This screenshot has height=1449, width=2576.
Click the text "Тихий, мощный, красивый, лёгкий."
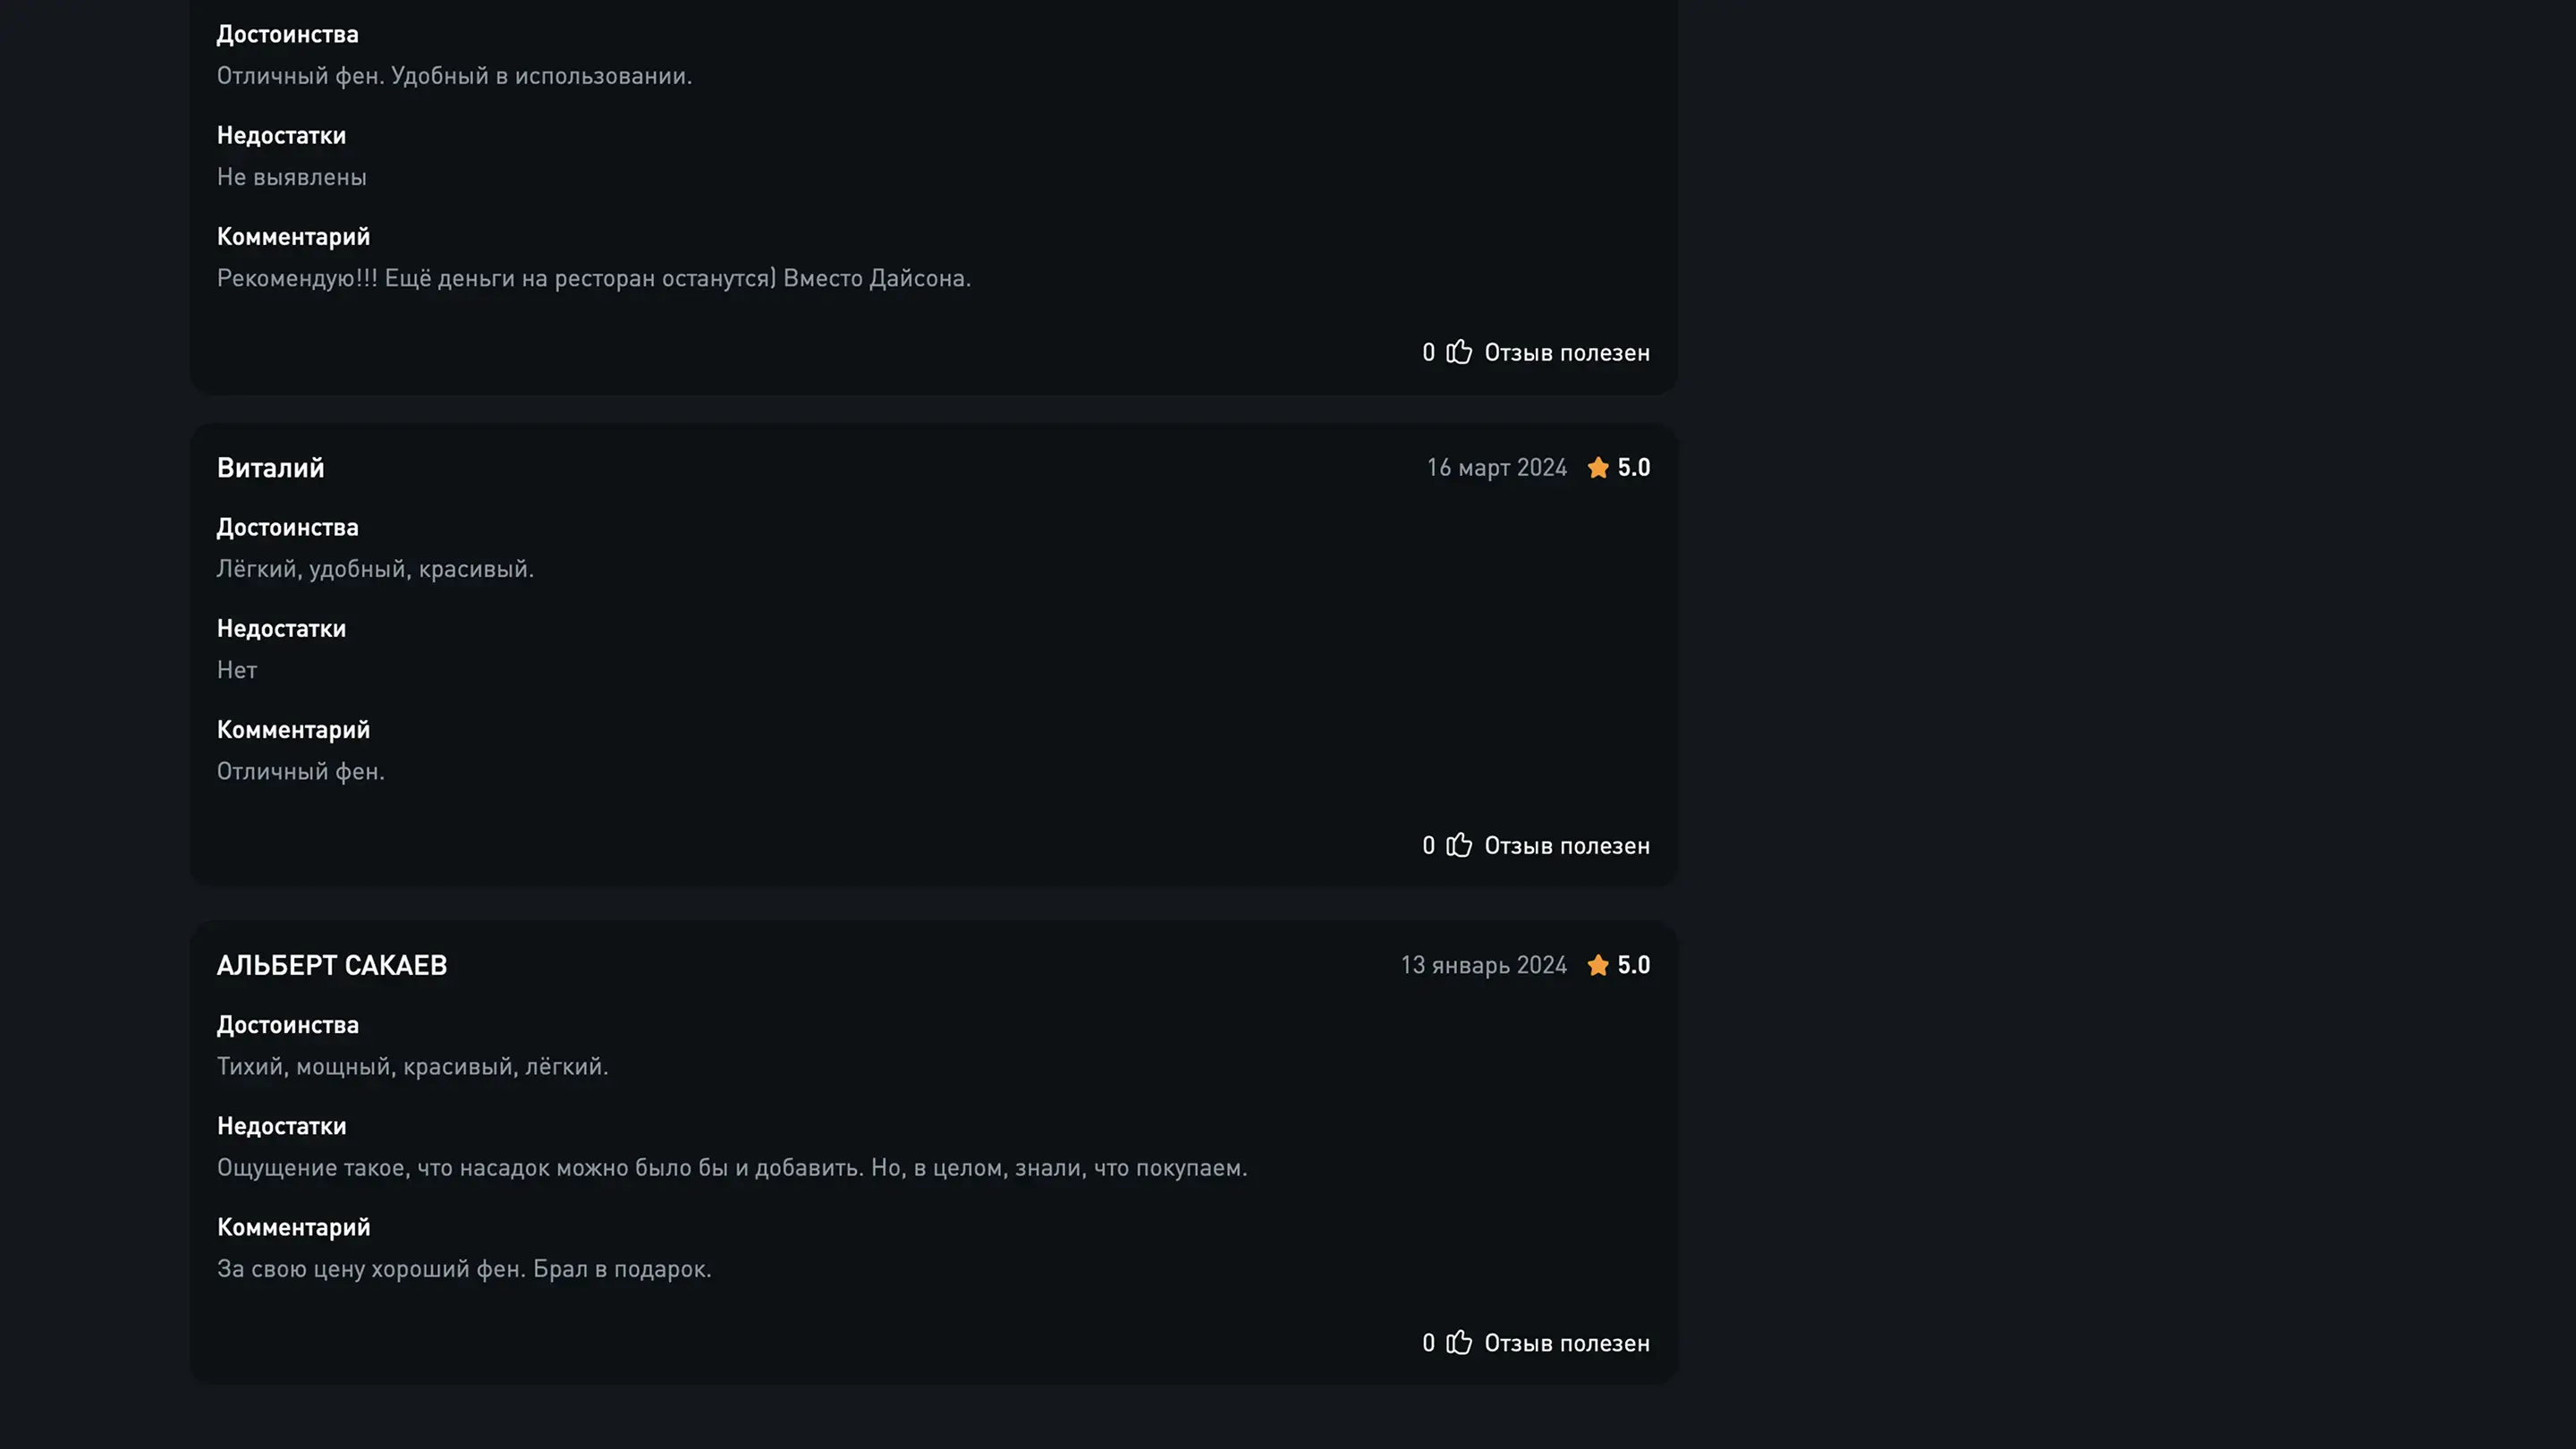412,1067
